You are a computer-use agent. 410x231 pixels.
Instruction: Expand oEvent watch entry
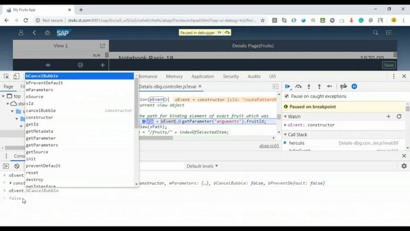coord(286,125)
